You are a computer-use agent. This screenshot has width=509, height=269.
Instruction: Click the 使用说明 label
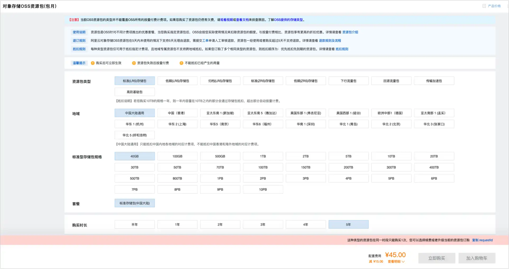pyautogui.click(x=79, y=32)
